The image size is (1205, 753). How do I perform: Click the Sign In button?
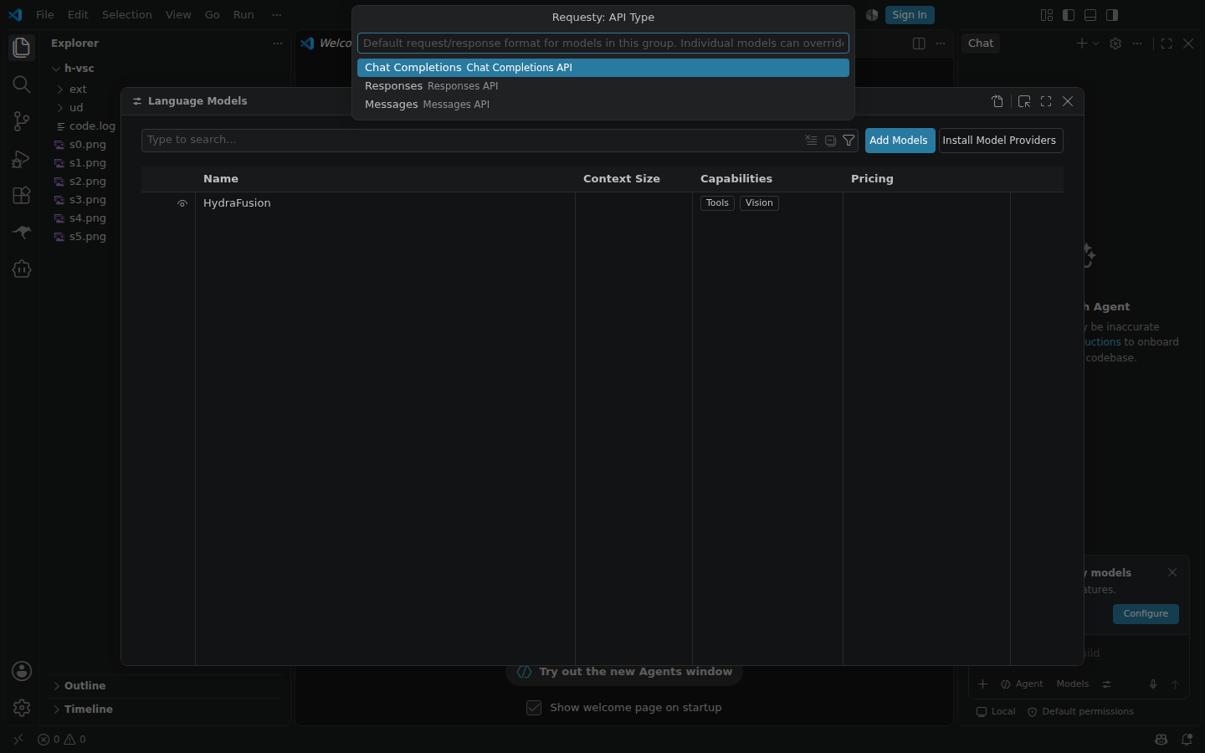(910, 15)
